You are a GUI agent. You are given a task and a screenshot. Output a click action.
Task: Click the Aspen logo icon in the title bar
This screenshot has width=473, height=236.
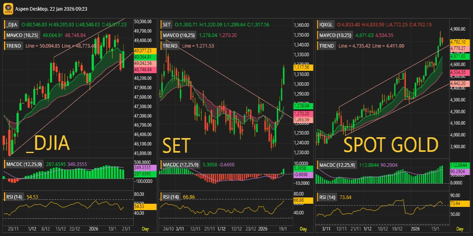tap(8, 8)
